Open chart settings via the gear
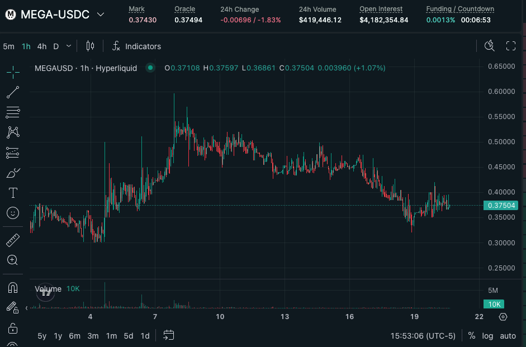The image size is (526, 347). point(503,317)
